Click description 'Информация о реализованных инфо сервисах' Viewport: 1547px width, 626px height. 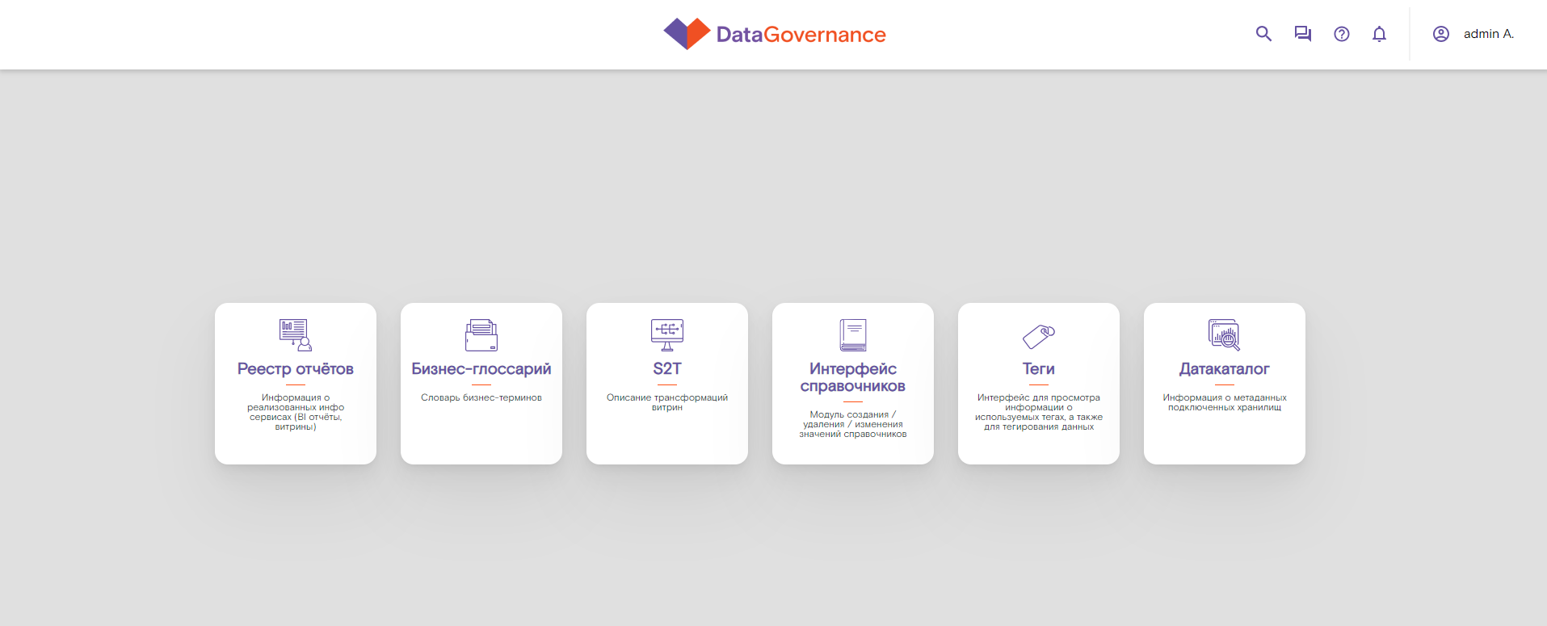[296, 412]
